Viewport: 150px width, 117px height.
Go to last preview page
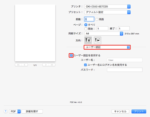point(52,65)
